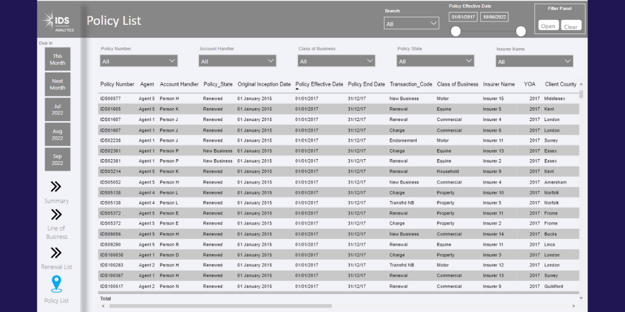
Task: Open Line of Business navigation arrows
Action: coord(56,215)
